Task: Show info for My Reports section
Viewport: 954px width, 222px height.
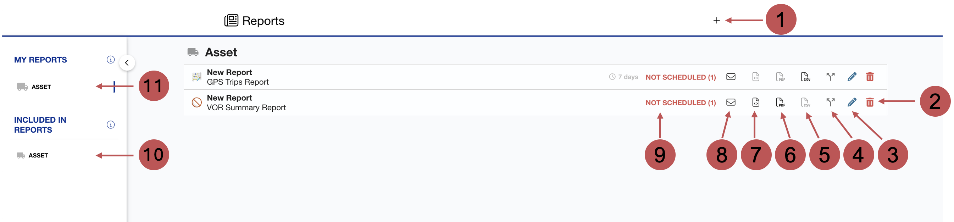Action: pos(110,60)
